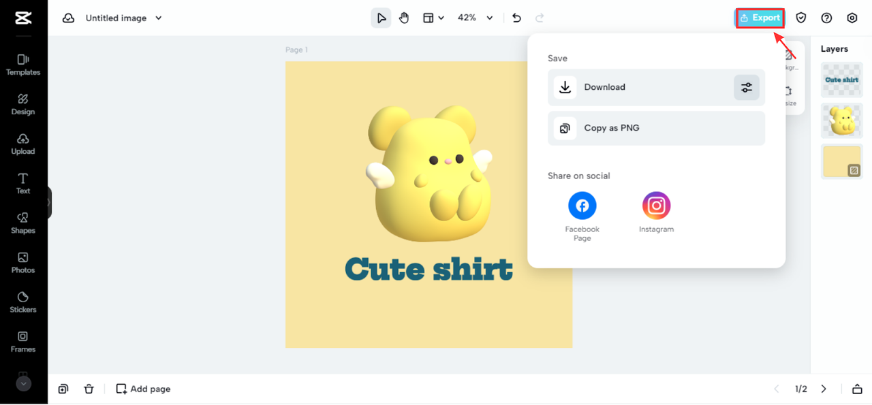Go to previous page arrow
Screen dimensions: 872x405
(777, 389)
